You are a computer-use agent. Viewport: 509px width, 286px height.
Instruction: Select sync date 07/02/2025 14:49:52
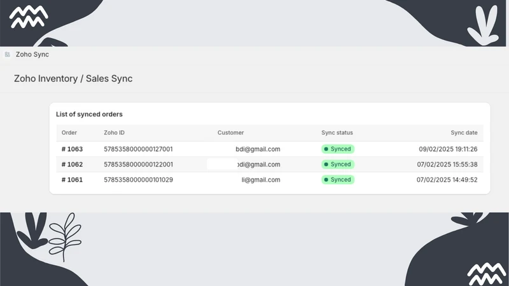447,180
